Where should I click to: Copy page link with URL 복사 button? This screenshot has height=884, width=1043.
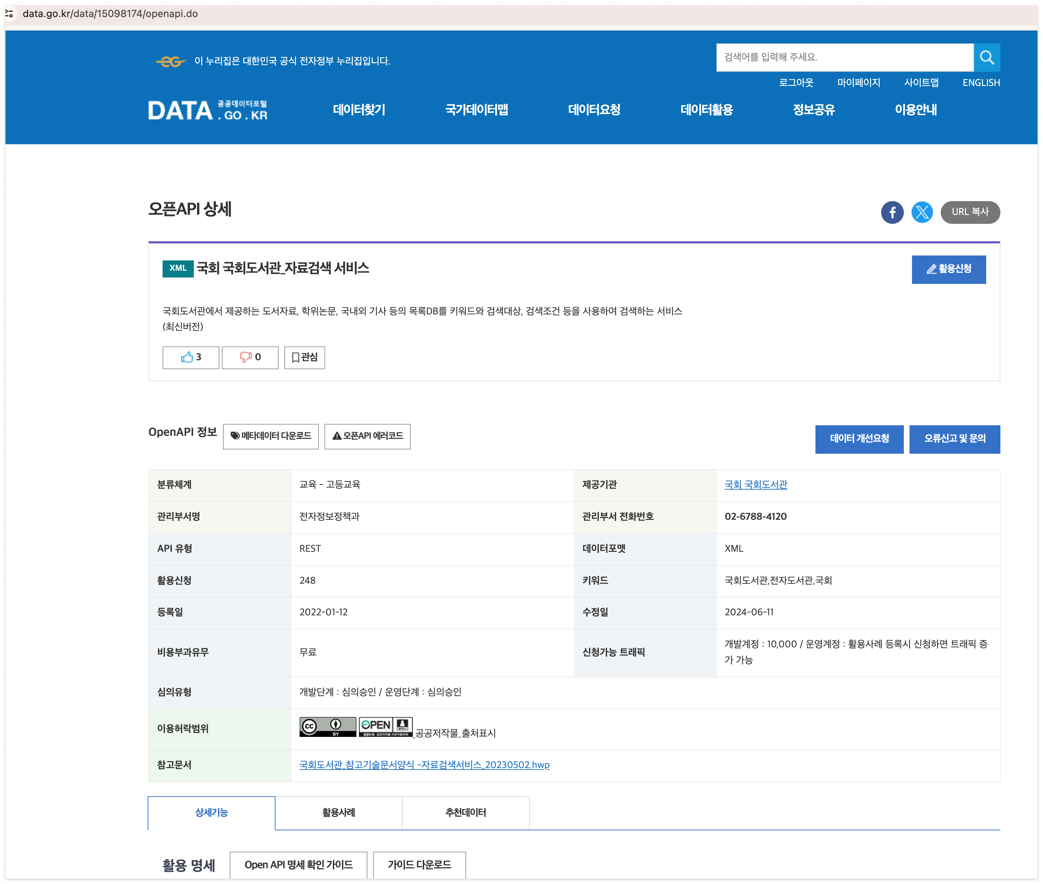coord(970,212)
